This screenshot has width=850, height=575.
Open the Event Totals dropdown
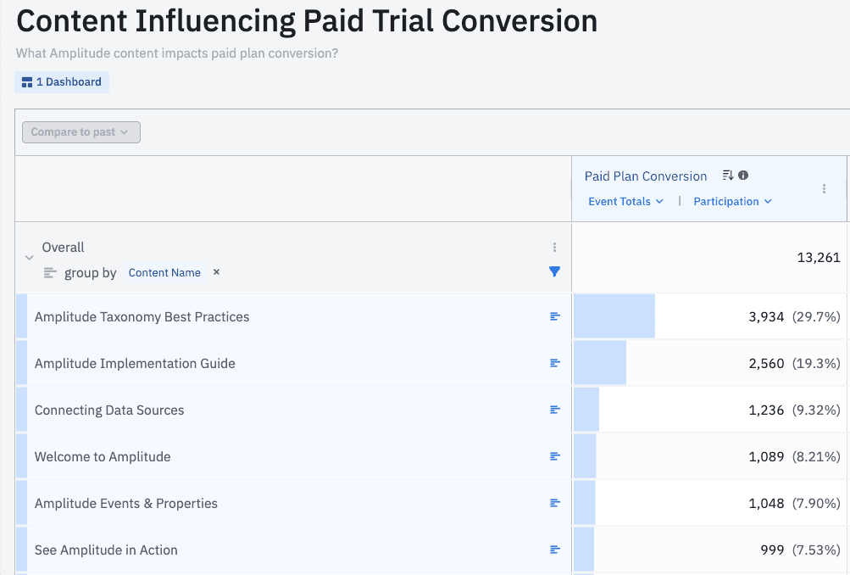[x=625, y=202]
